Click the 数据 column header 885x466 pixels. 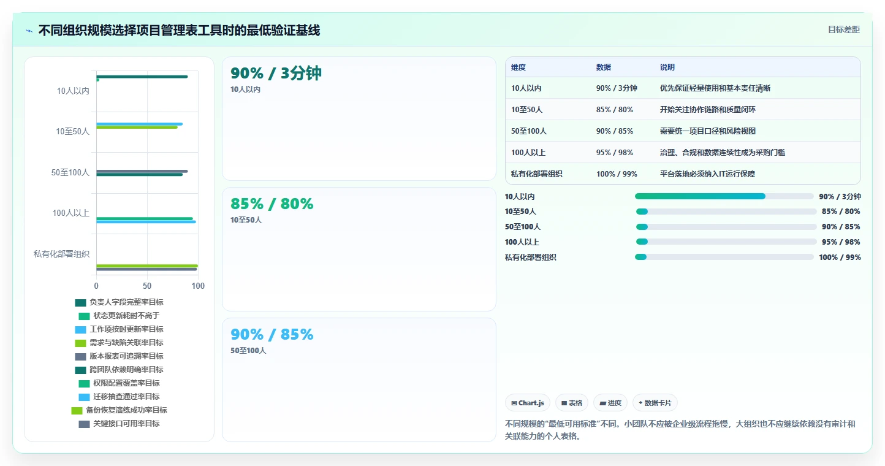click(604, 67)
